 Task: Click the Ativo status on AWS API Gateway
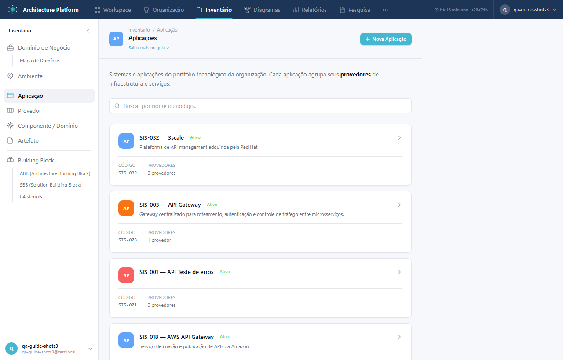click(225, 337)
